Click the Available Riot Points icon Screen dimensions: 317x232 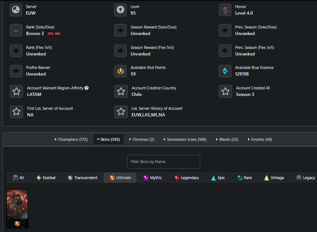(x=120, y=71)
